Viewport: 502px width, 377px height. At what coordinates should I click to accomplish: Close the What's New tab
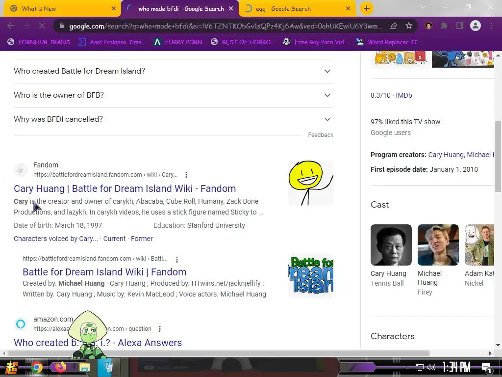(x=114, y=9)
